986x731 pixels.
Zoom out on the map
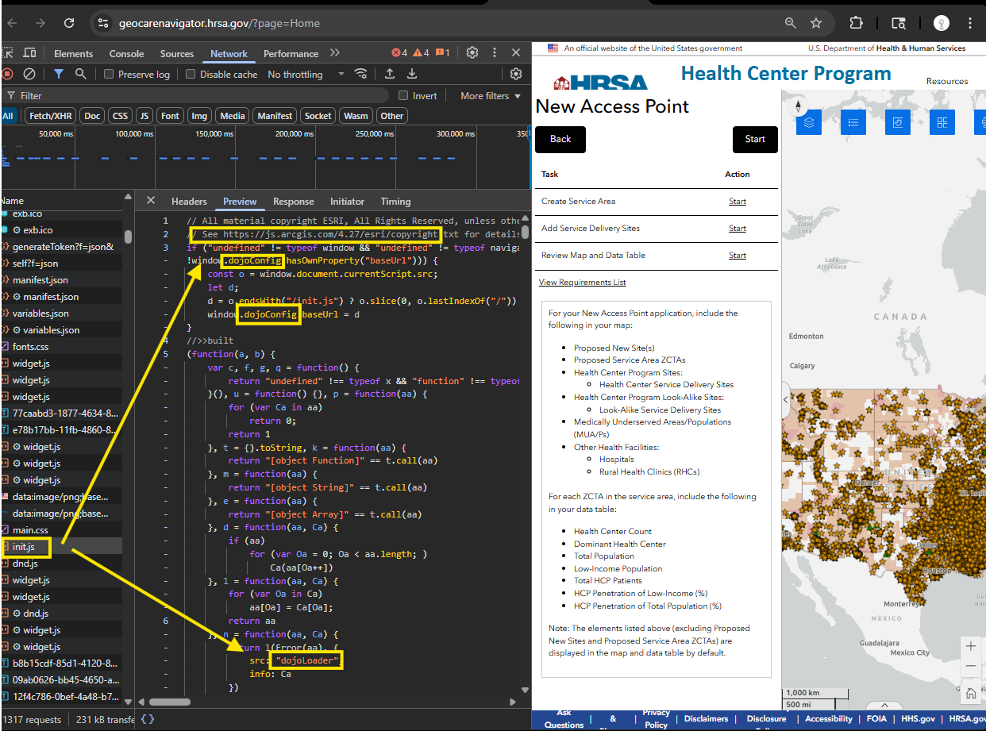[971, 666]
